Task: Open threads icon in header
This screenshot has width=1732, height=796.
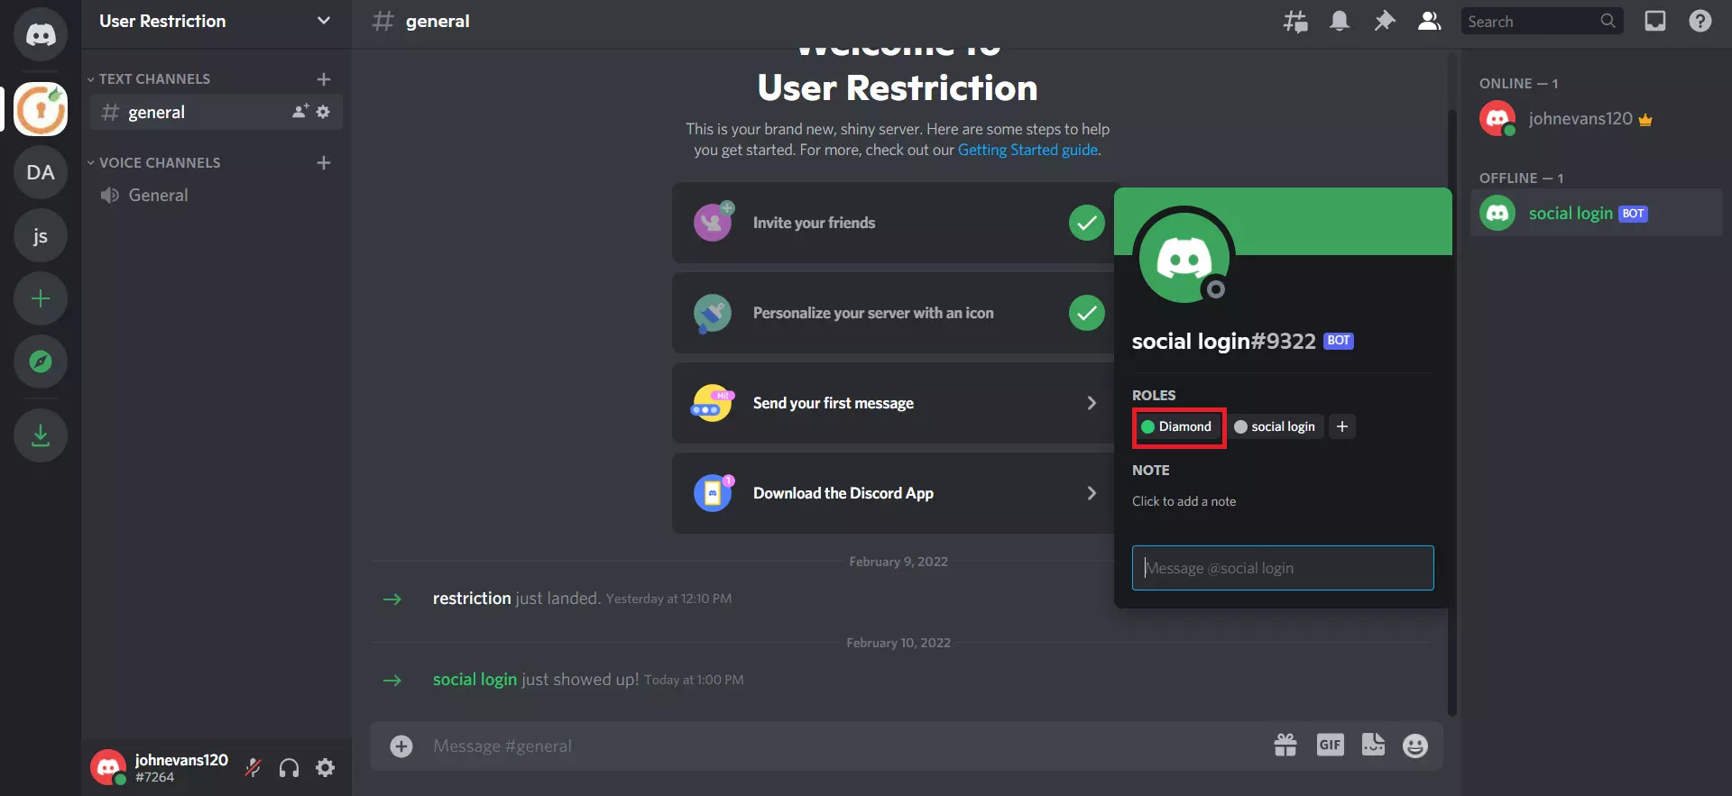Action: (x=1295, y=21)
